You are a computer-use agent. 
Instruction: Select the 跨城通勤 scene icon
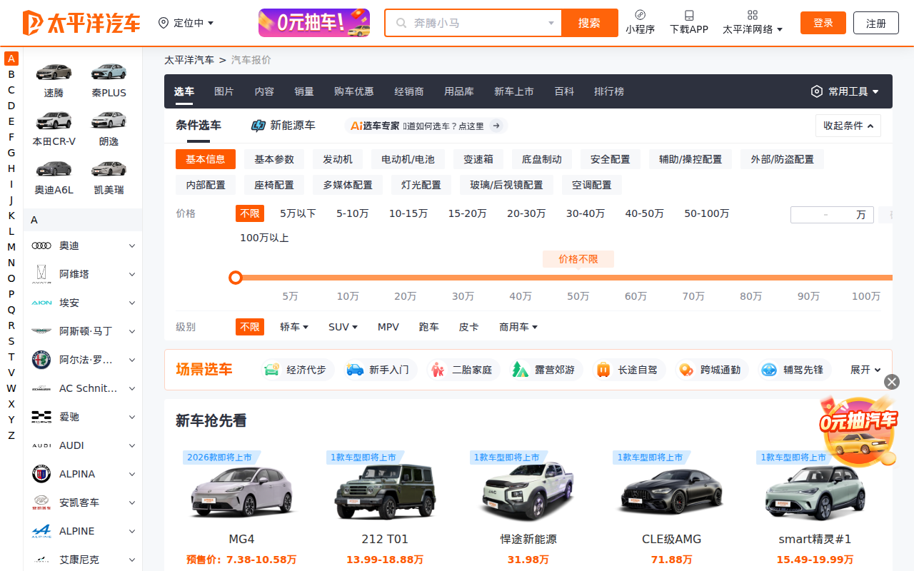point(686,370)
